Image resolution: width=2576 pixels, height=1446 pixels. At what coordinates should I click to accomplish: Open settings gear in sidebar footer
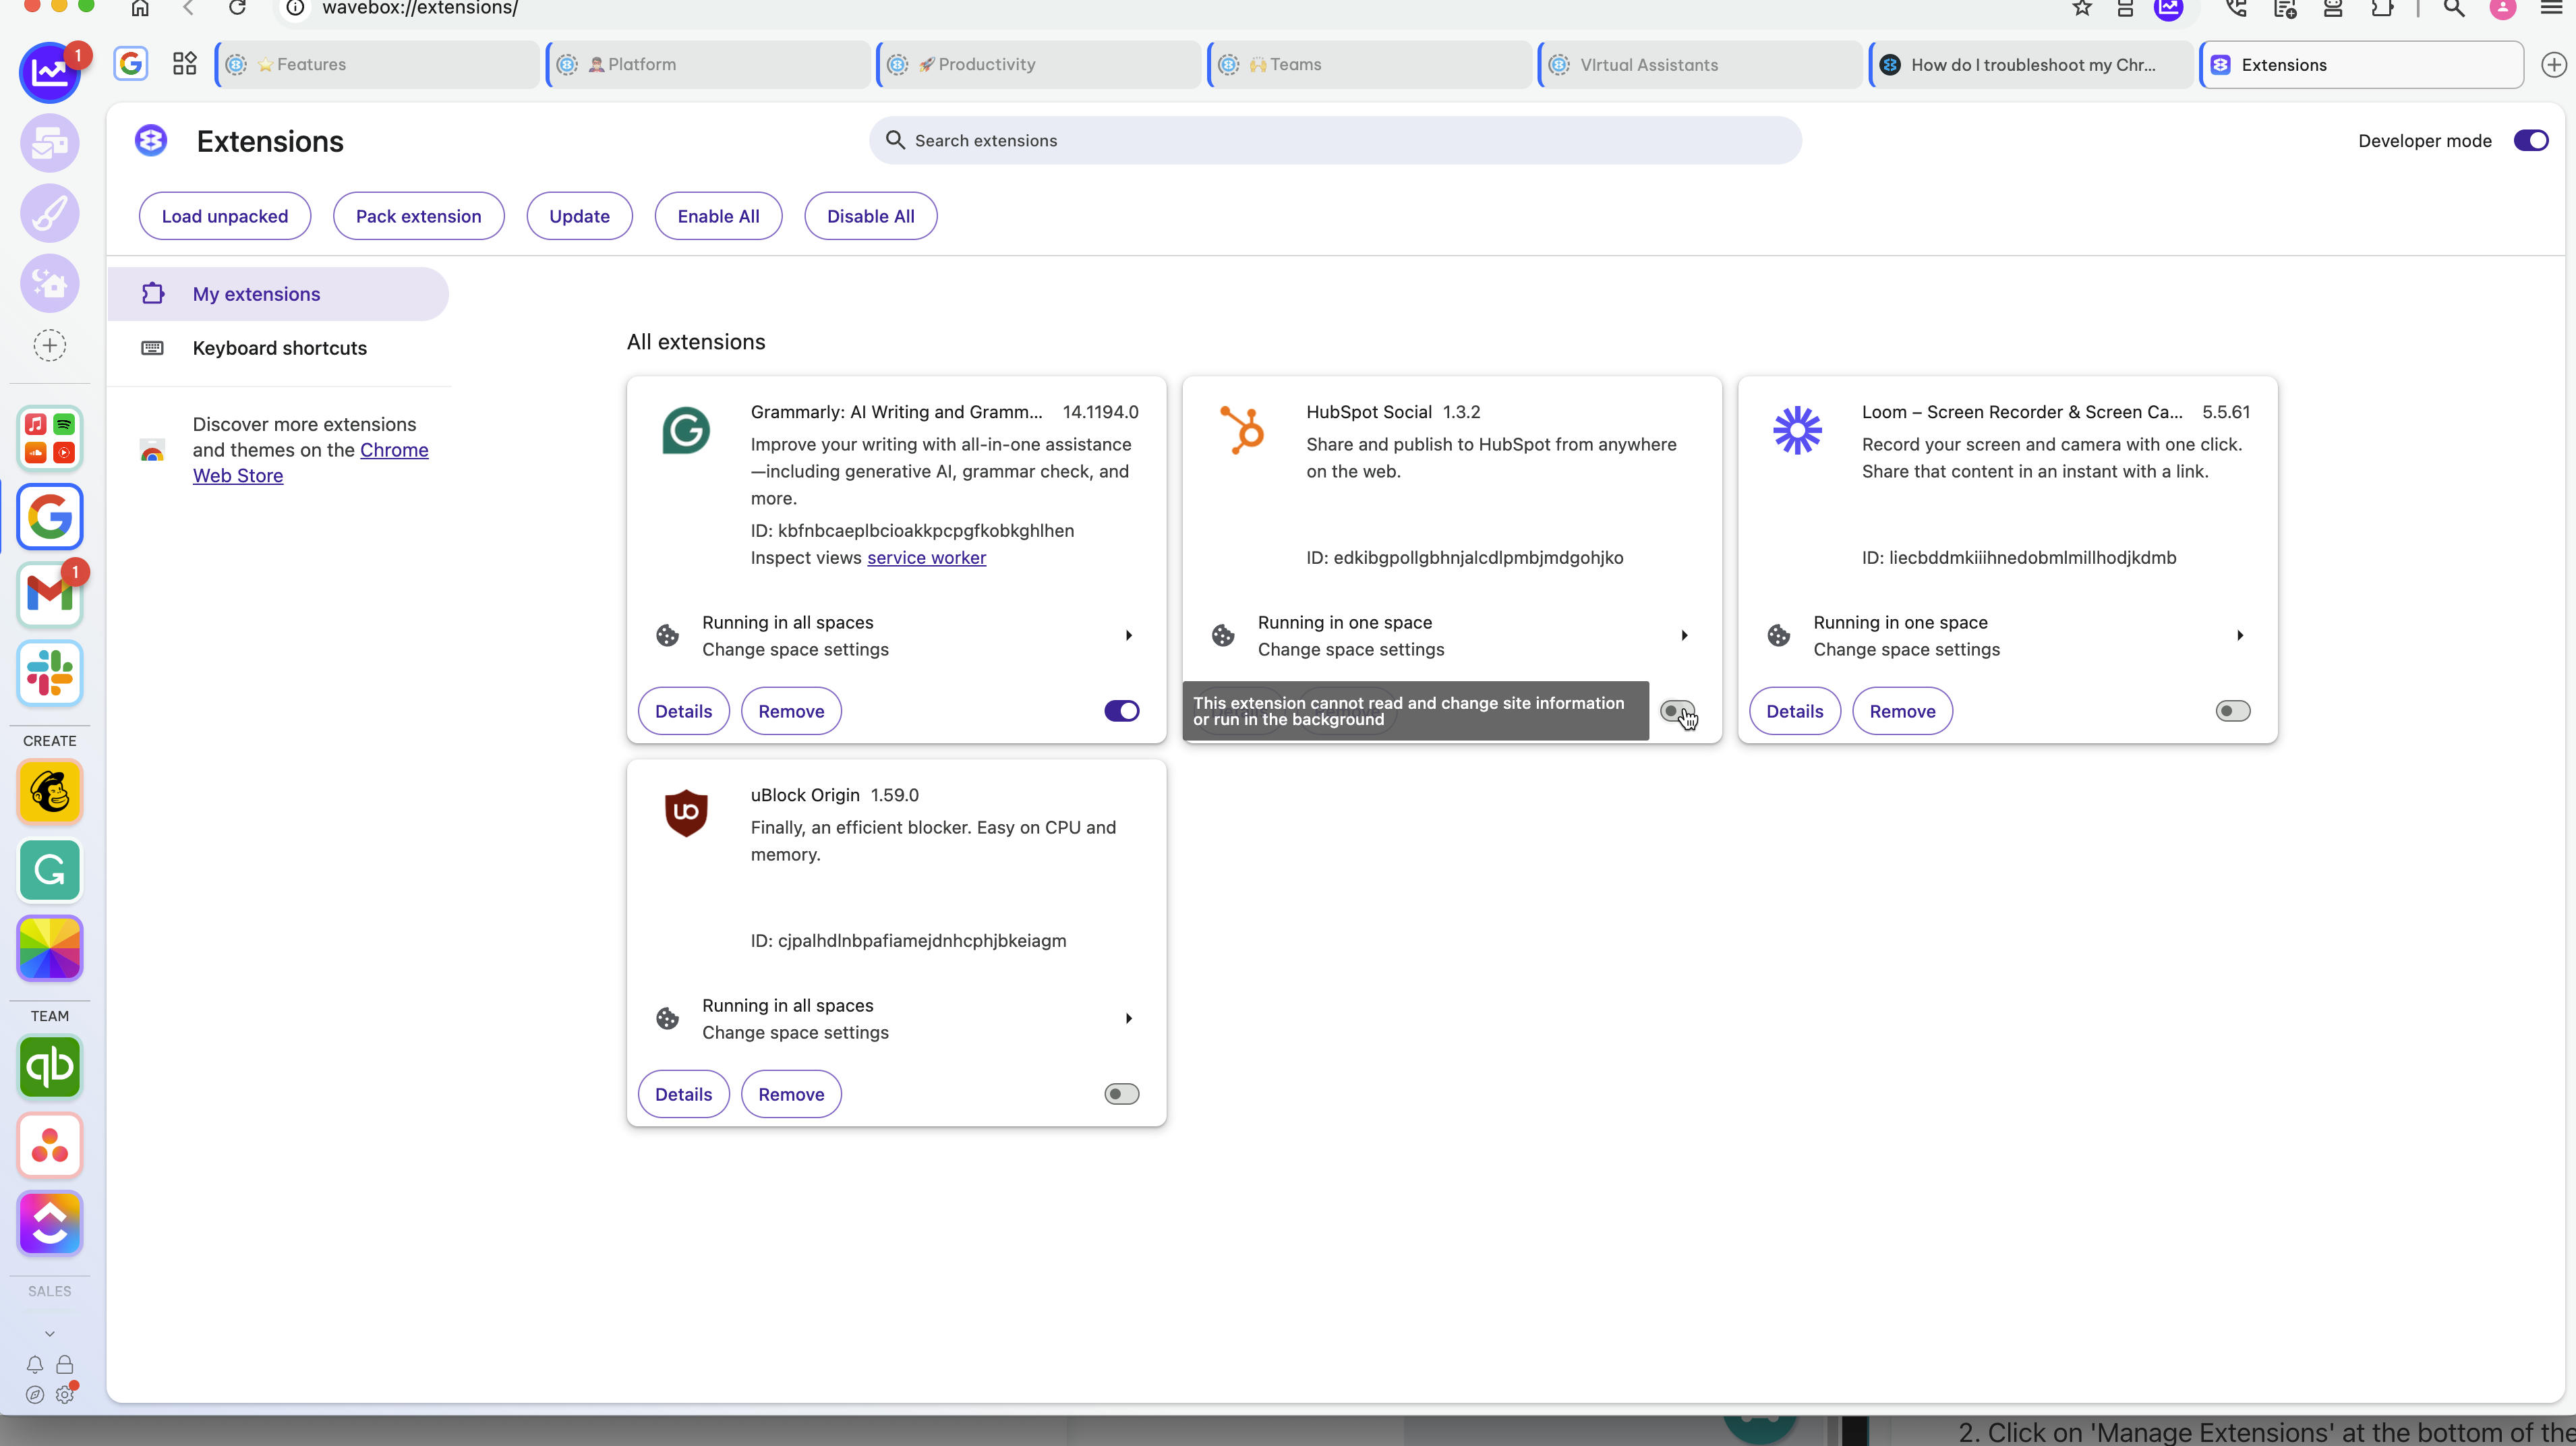[x=65, y=1394]
